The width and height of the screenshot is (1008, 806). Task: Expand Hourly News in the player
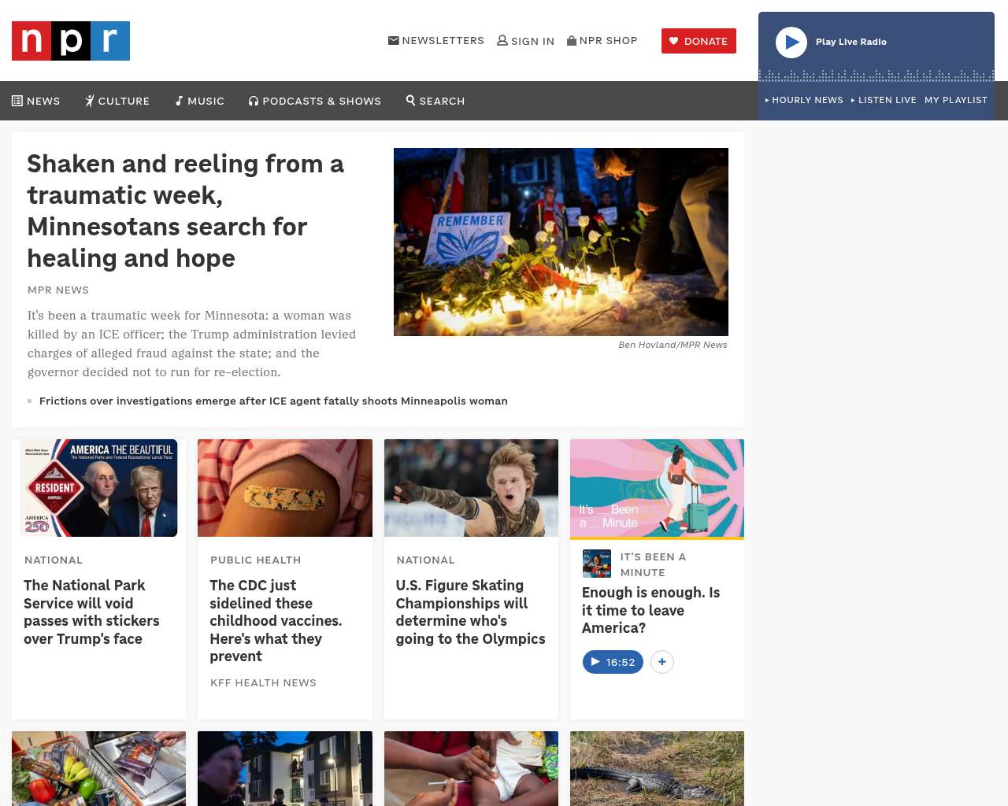(804, 100)
